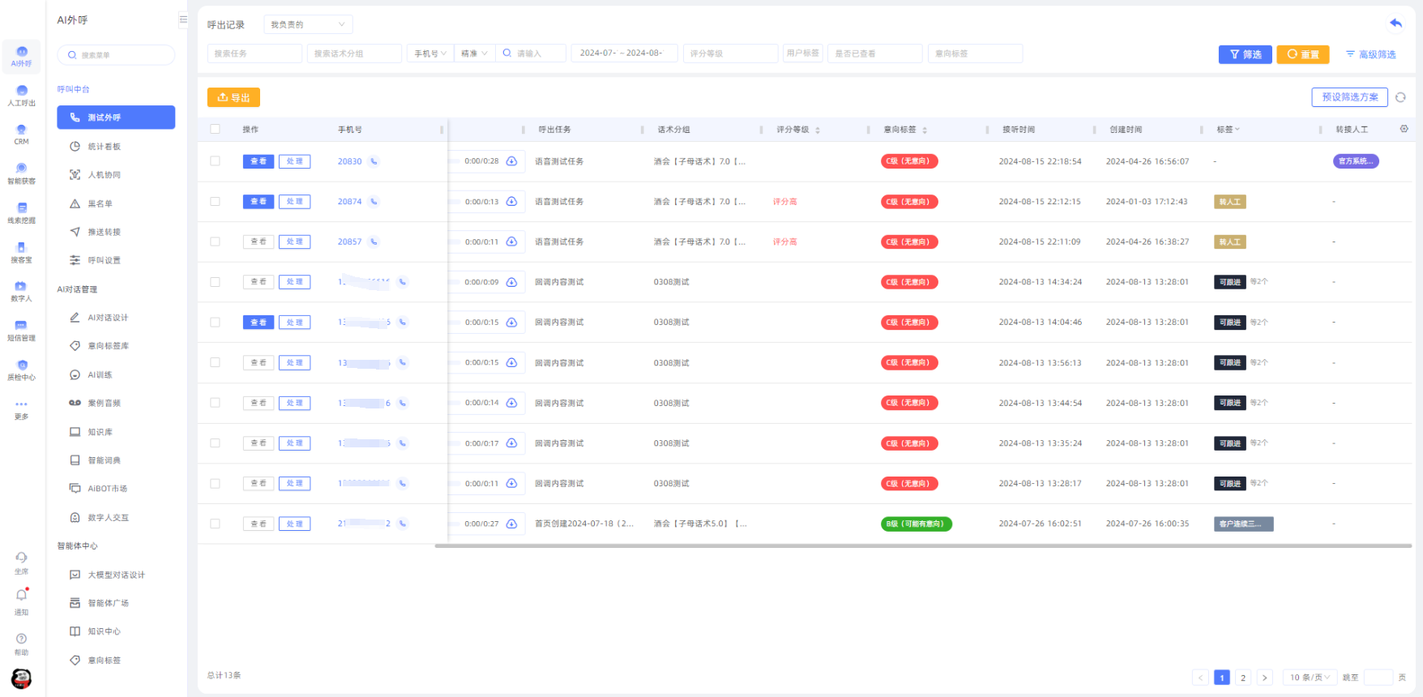1423x697 pixels.
Task: Open the 10 条/页 page size dropdown
Action: 1309,678
